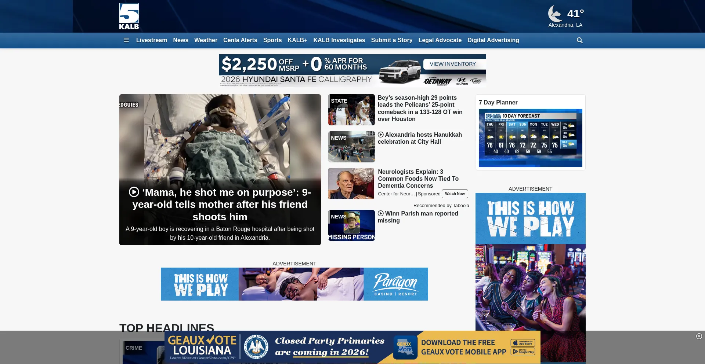Image resolution: width=705 pixels, height=364 pixels.
Task: Click the Missing Person story thumbnail
Action: [351, 225]
